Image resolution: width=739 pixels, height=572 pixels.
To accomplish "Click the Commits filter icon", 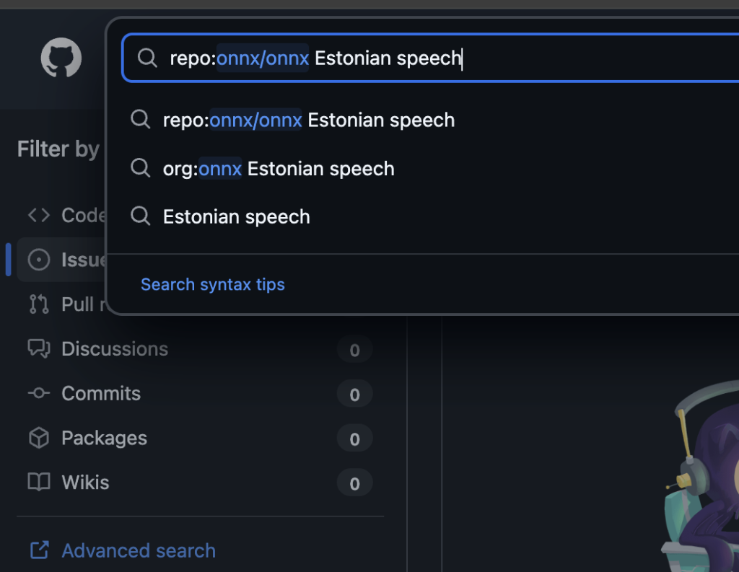I will [39, 394].
